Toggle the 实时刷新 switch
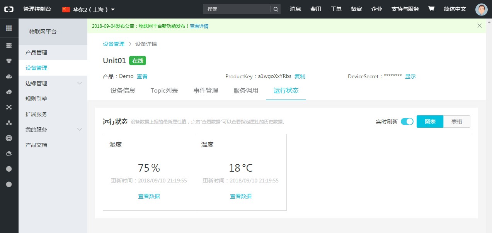 coord(407,122)
